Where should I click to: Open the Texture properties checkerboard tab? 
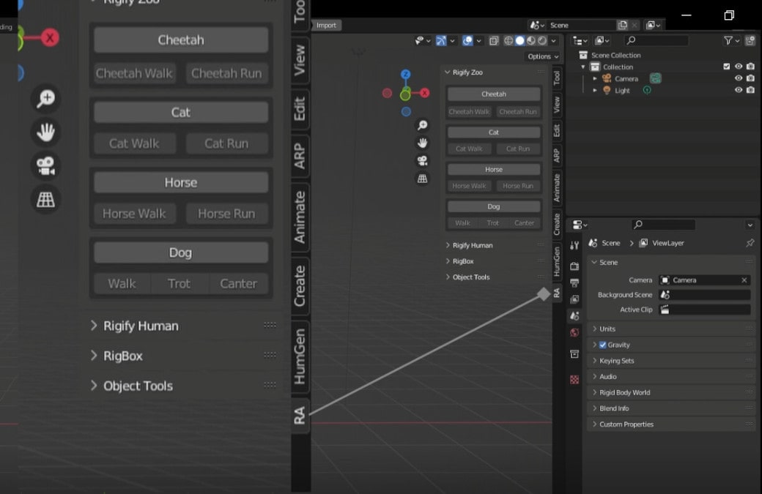click(x=574, y=379)
